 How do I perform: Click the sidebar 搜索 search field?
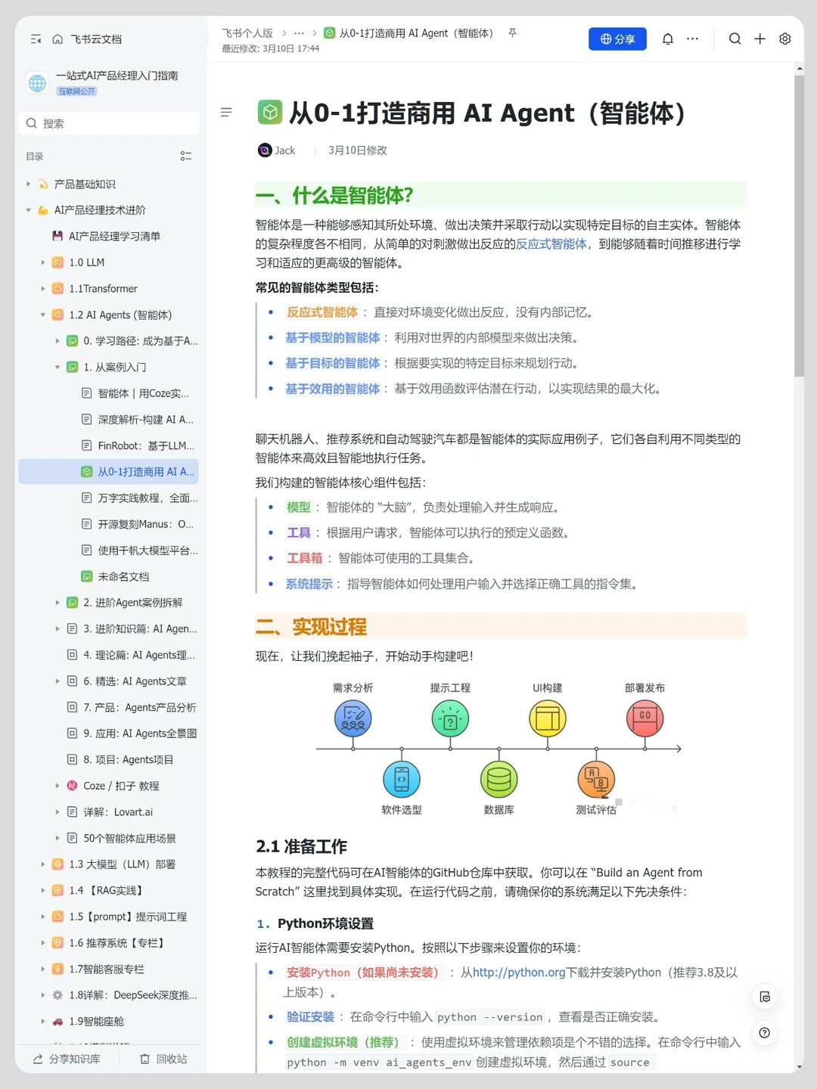[x=109, y=123]
